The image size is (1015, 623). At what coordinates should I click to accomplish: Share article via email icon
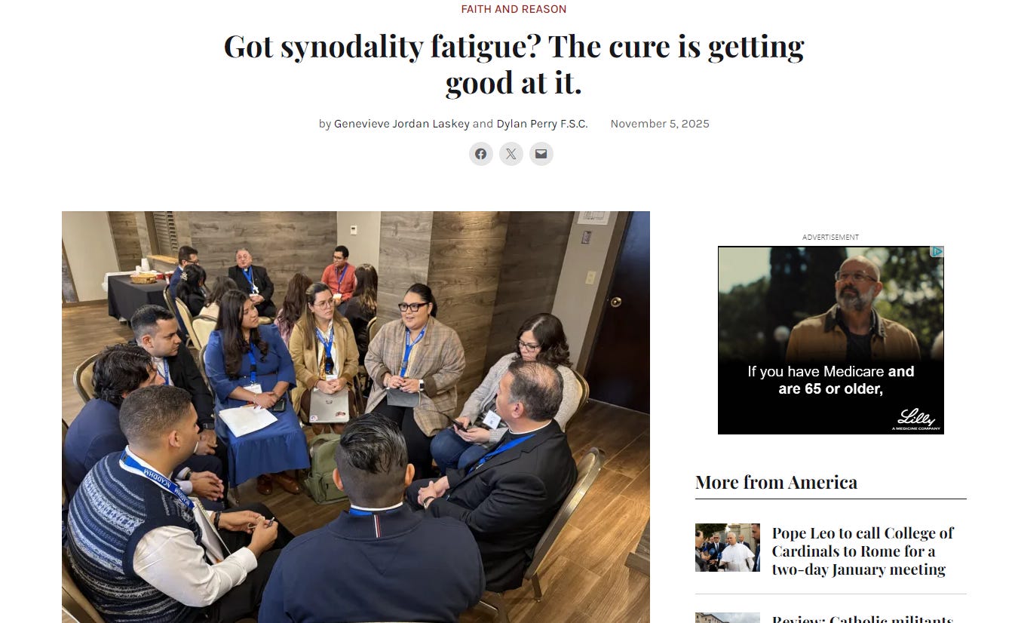[541, 154]
